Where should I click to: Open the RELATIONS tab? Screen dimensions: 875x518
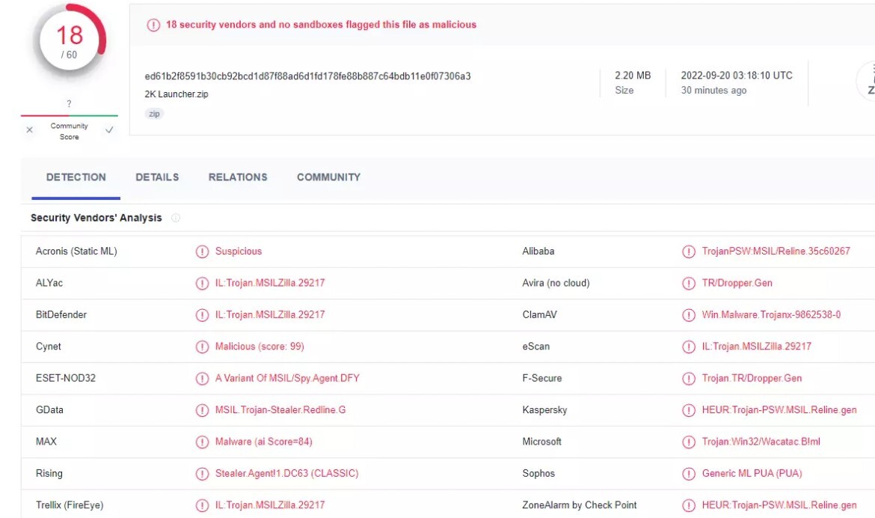coord(238,177)
